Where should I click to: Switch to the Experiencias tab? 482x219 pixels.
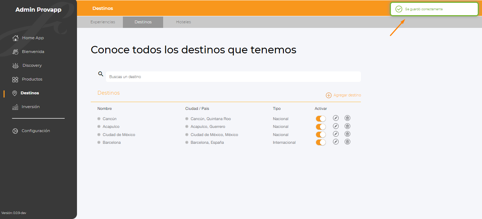click(103, 22)
